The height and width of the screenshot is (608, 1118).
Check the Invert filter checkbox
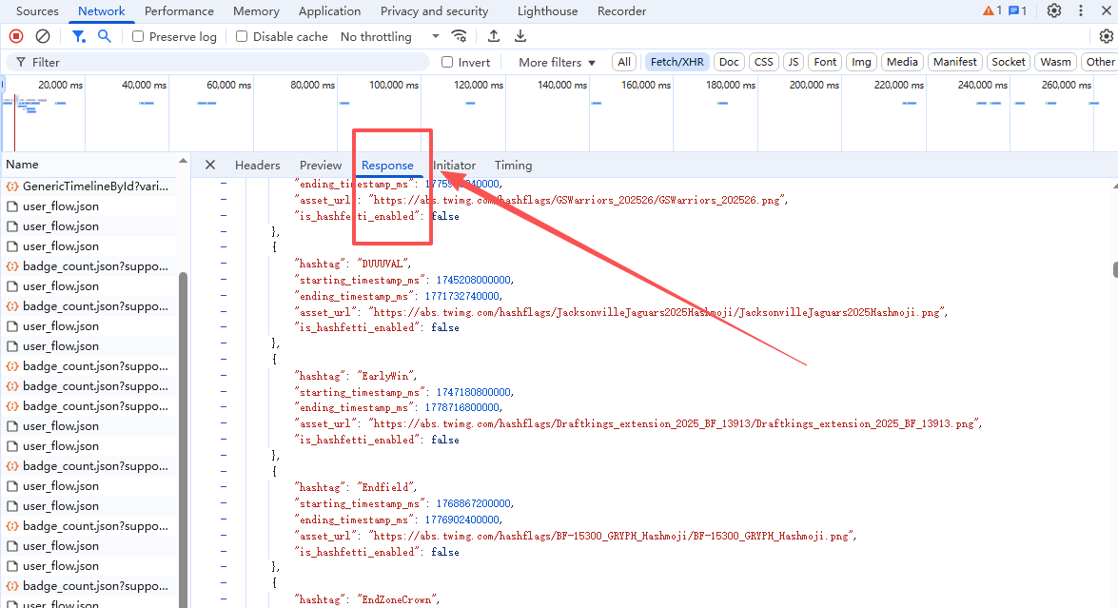(x=447, y=62)
